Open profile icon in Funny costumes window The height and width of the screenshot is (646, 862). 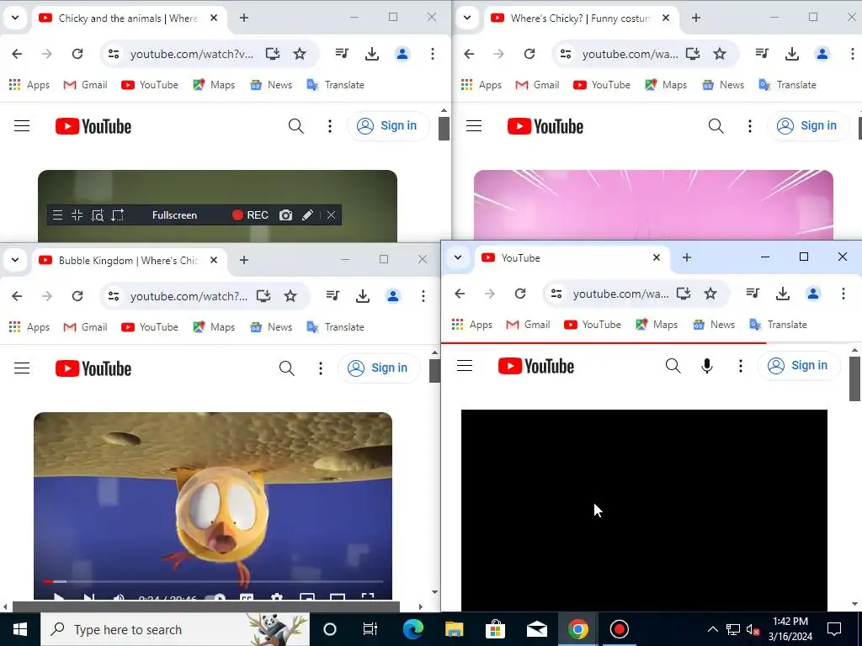[822, 54]
